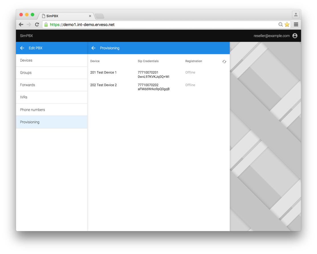This screenshot has width=317, height=254.
Task: Click the Provisioning header title
Action: [109, 48]
